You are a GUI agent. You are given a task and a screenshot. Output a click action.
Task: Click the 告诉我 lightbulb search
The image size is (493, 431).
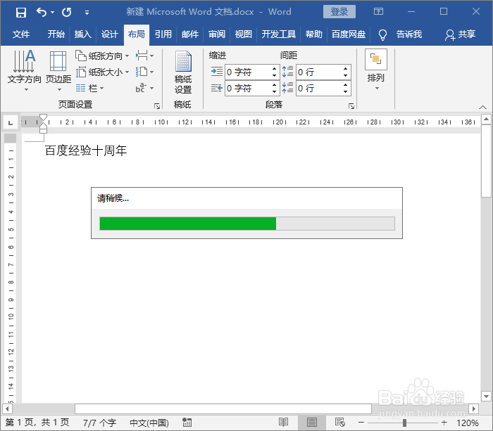(400, 34)
